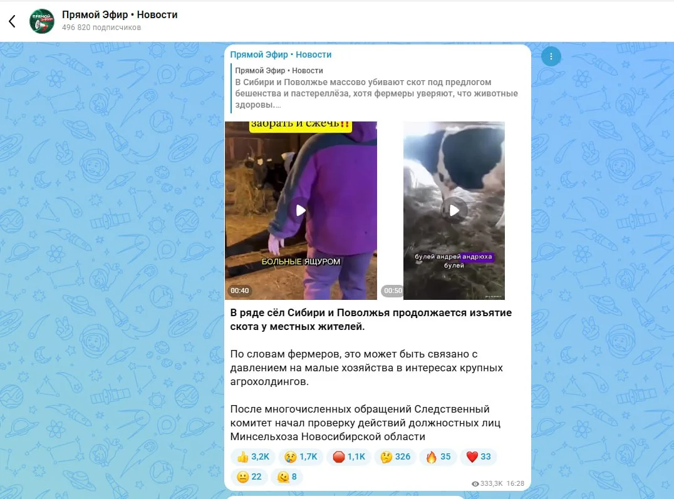Viewport: 674px width, 499px height.
Task: Play the 00:40 video with purple jacket
Action: [301, 210]
